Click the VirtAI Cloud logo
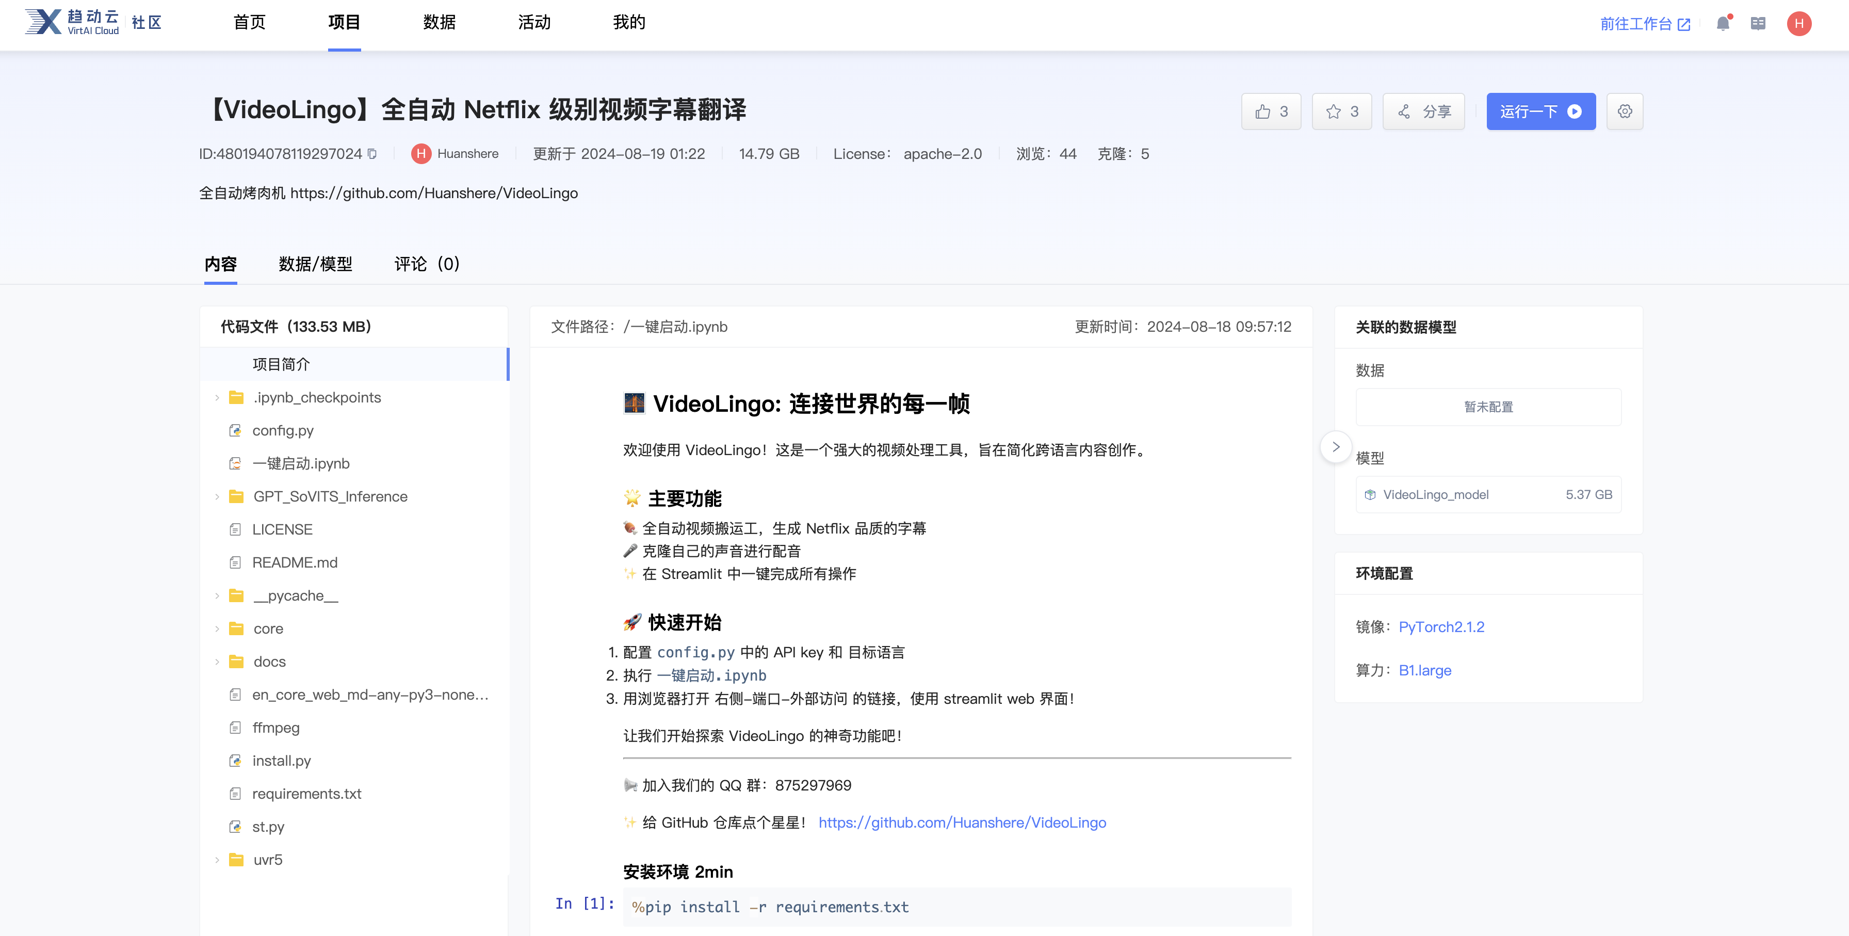The width and height of the screenshot is (1849, 936). [x=72, y=22]
